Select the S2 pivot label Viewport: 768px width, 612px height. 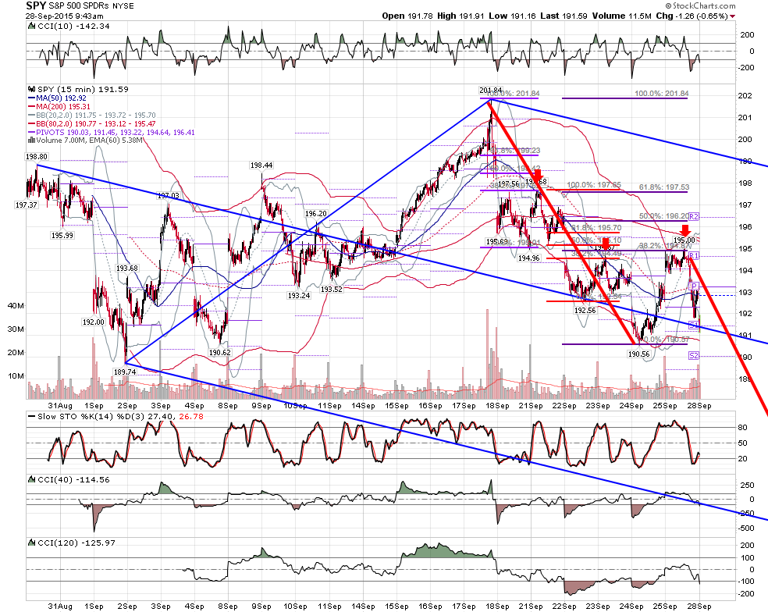pos(694,355)
